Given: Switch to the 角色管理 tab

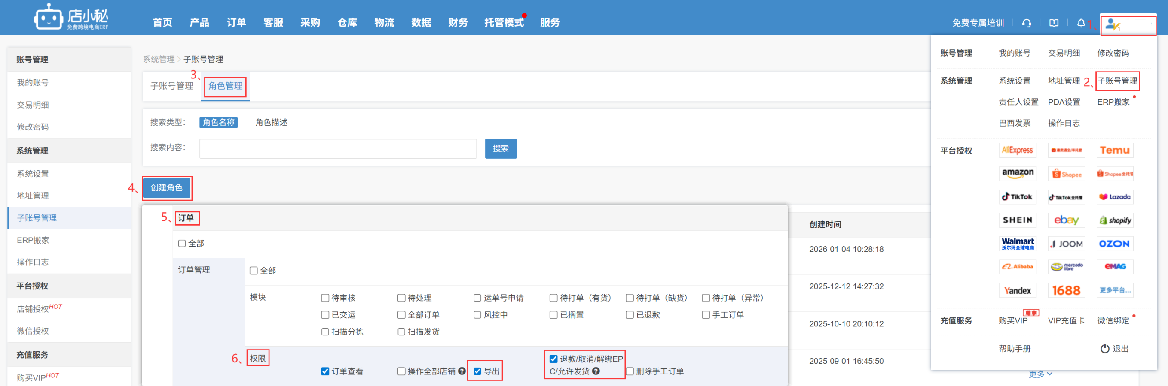Looking at the screenshot, I should click(225, 86).
